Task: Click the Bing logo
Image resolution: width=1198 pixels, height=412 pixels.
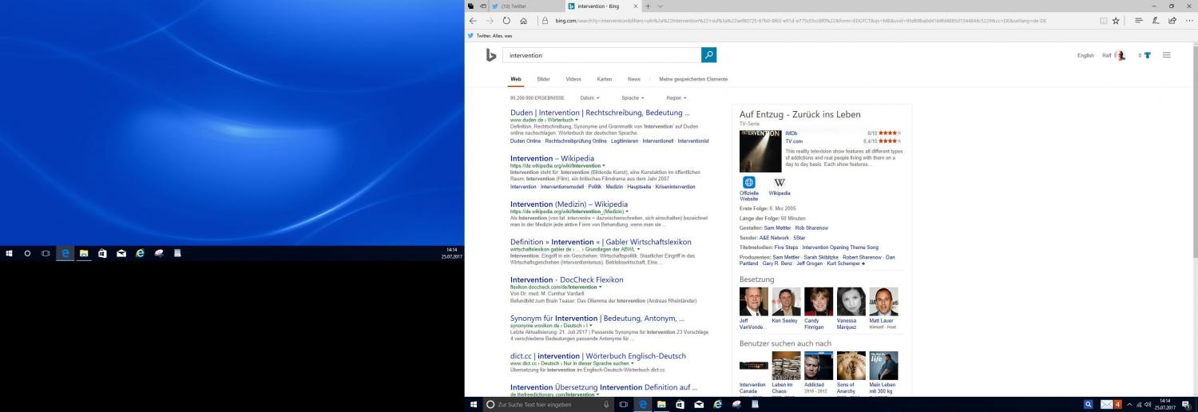Action: click(x=491, y=55)
